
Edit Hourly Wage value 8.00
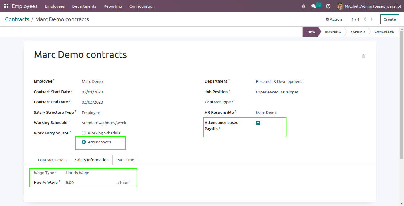[70, 183]
